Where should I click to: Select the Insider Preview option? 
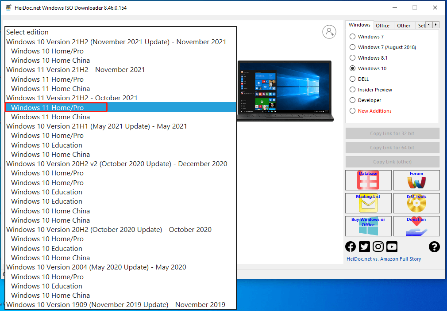pos(352,90)
